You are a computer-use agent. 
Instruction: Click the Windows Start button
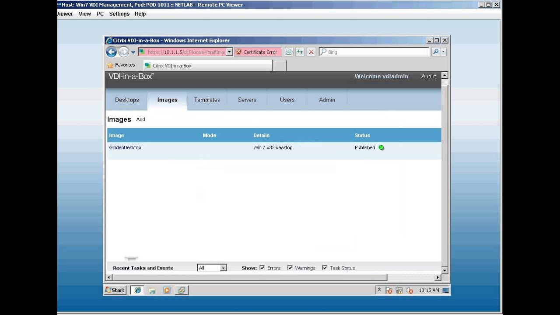115,290
